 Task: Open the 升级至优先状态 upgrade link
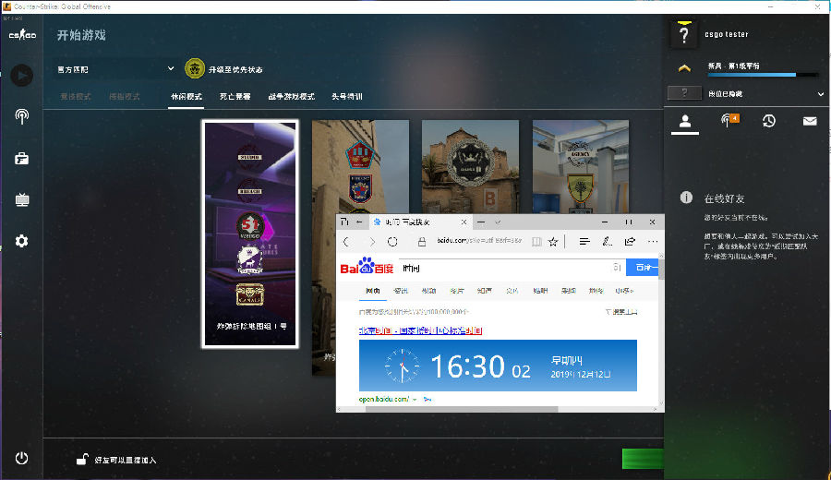235,69
